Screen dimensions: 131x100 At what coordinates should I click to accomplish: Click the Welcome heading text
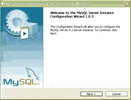tap(82, 15)
